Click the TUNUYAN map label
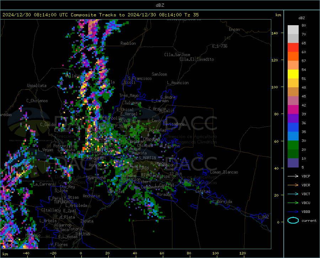 click(82, 234)
